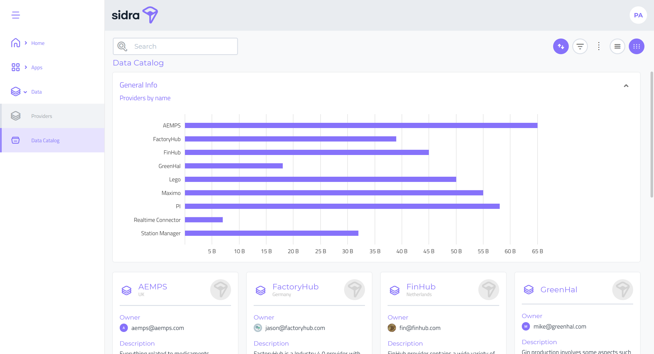
Task: Click the fin@finhub.com owner avatar
Action: pos(392,328)
